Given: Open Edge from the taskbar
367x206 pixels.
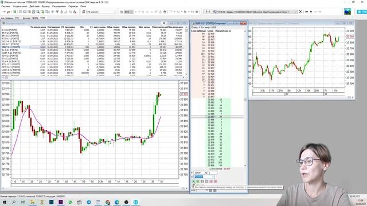Looking at the screenshot, I should tap(117, 202).
